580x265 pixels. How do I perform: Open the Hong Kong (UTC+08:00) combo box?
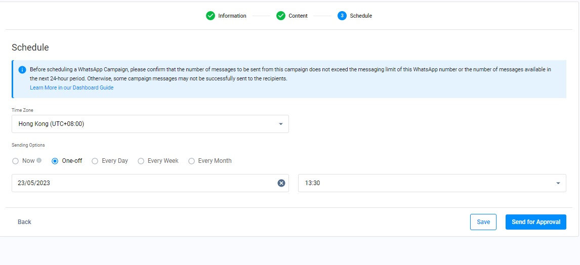(x=150, y=124)
